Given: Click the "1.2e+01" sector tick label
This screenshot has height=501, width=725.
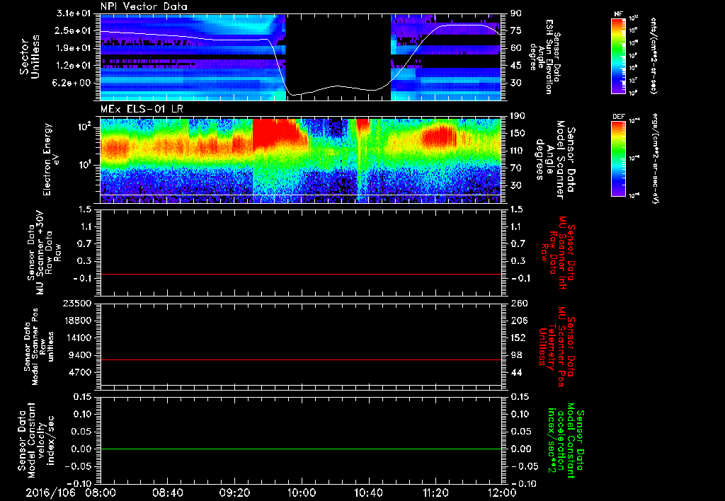Looking at the screenshot, I should (74, 66).
